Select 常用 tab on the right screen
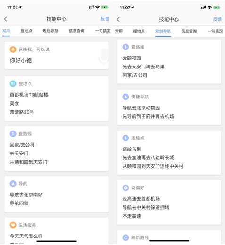The width and height of the screenshot is (225, 245). (119, 31)
